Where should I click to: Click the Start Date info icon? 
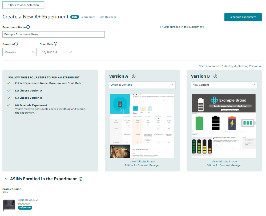pyautogui.click(x=55, y=44)
